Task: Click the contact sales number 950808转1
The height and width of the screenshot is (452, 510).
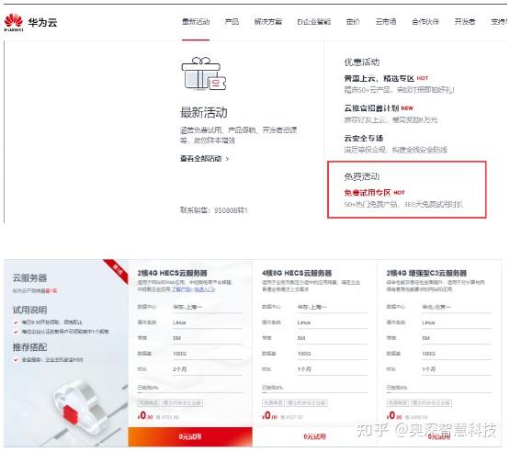Action: [x=231, y=210]
